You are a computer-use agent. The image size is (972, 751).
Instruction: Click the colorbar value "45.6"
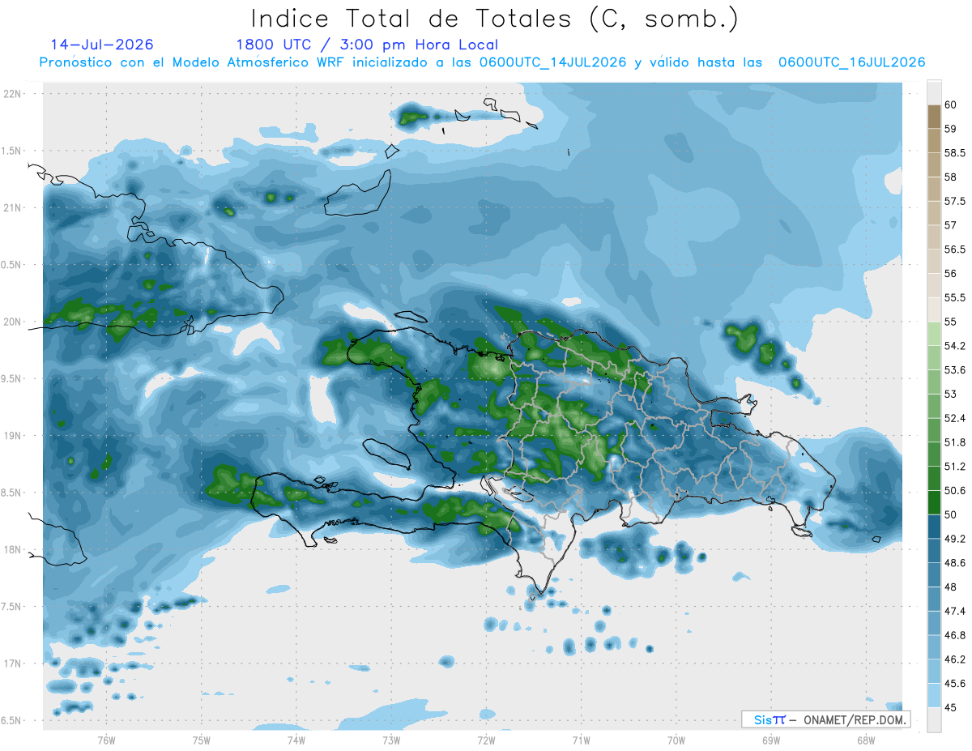(956, 684)
